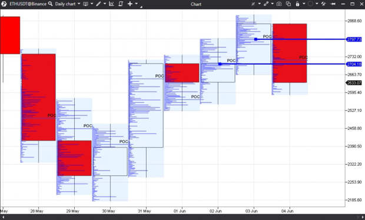Click the 2595.40 price axis value
The width and height of the screenshot is (365, 220).
tap(354, 92)
